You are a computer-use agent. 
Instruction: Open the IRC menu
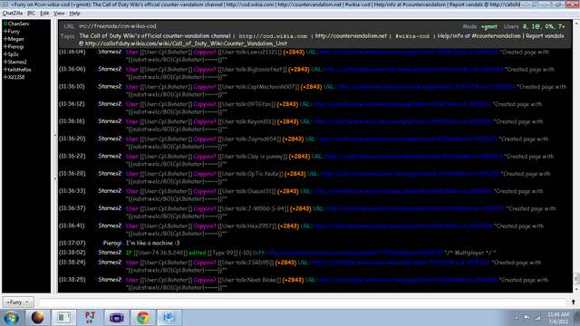32,14
